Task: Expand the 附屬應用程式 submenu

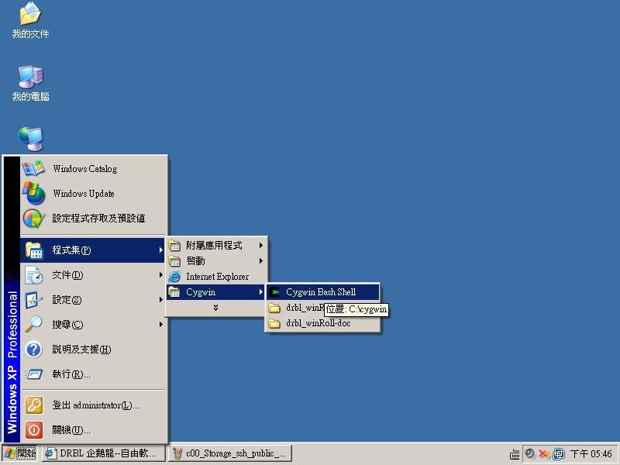Action: click(215, 246)
